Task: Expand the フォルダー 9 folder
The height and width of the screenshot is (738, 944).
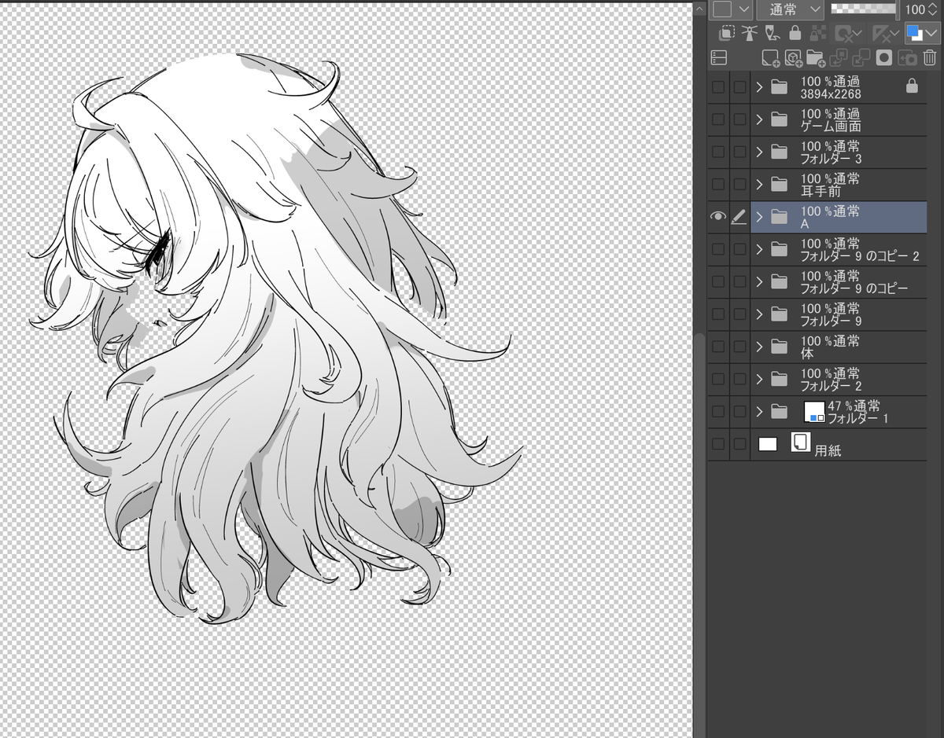Action: point(759,314)
